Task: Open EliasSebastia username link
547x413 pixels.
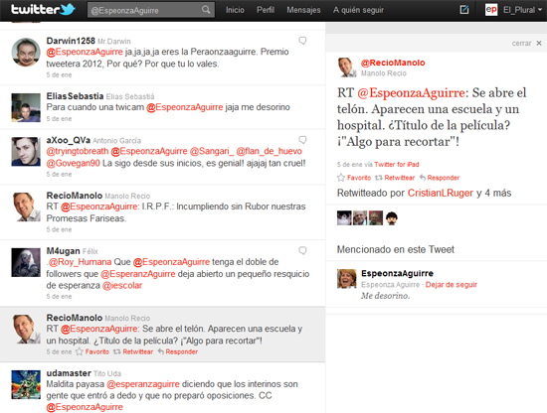Action: [x=75, y=96]
